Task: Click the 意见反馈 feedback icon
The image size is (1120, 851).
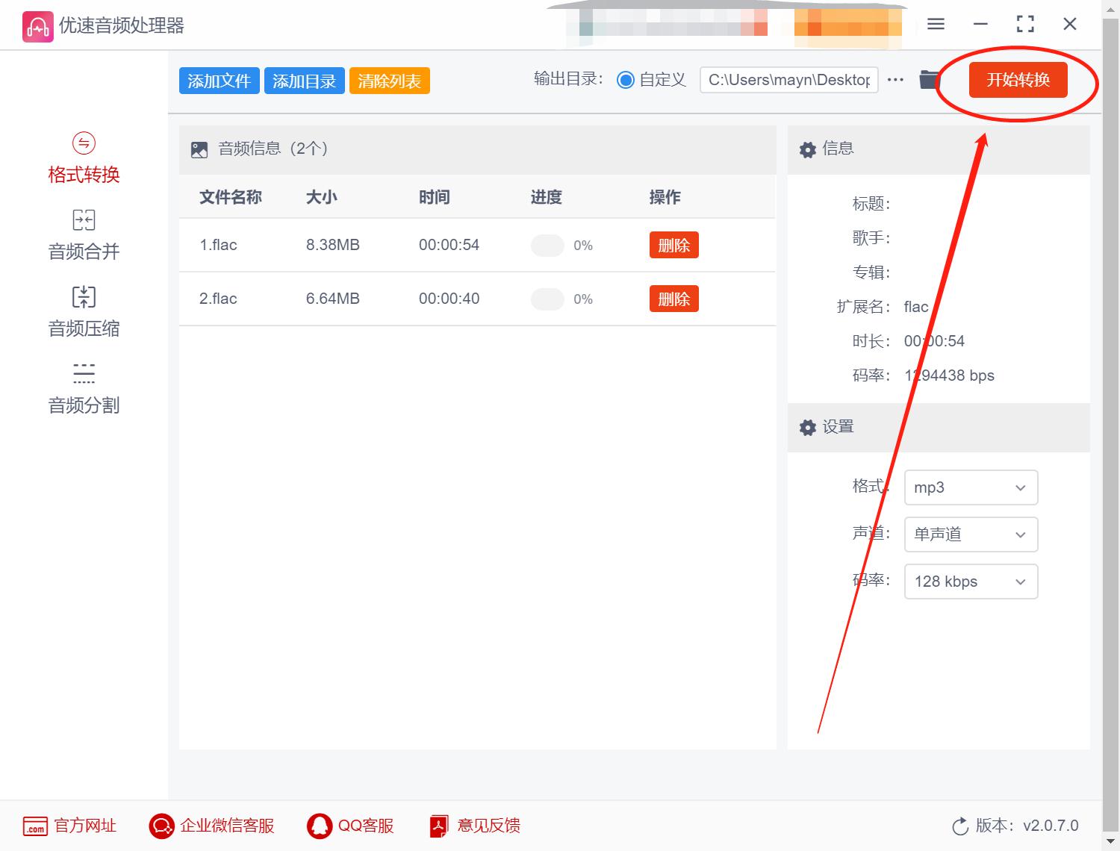Action: [438, 826]
